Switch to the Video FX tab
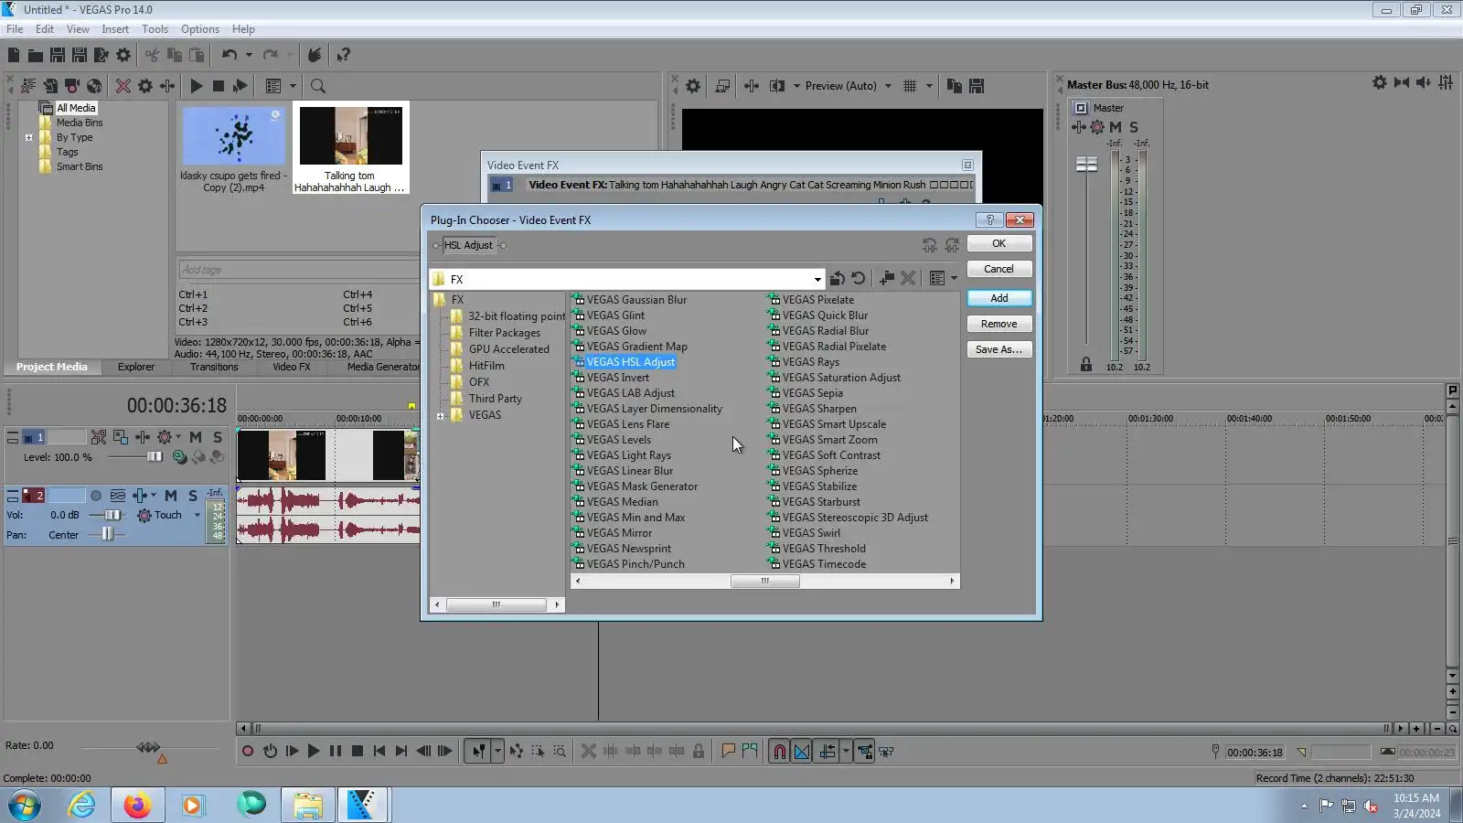 [x=292, y=367]
